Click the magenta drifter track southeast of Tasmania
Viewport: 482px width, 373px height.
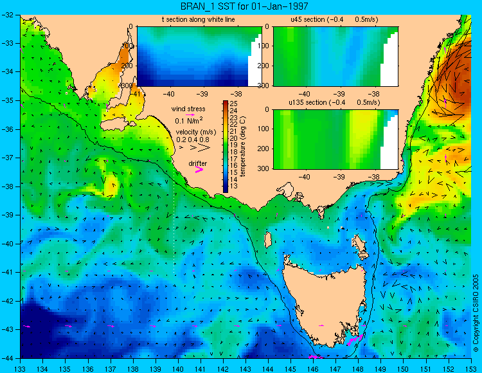point(355,340)
